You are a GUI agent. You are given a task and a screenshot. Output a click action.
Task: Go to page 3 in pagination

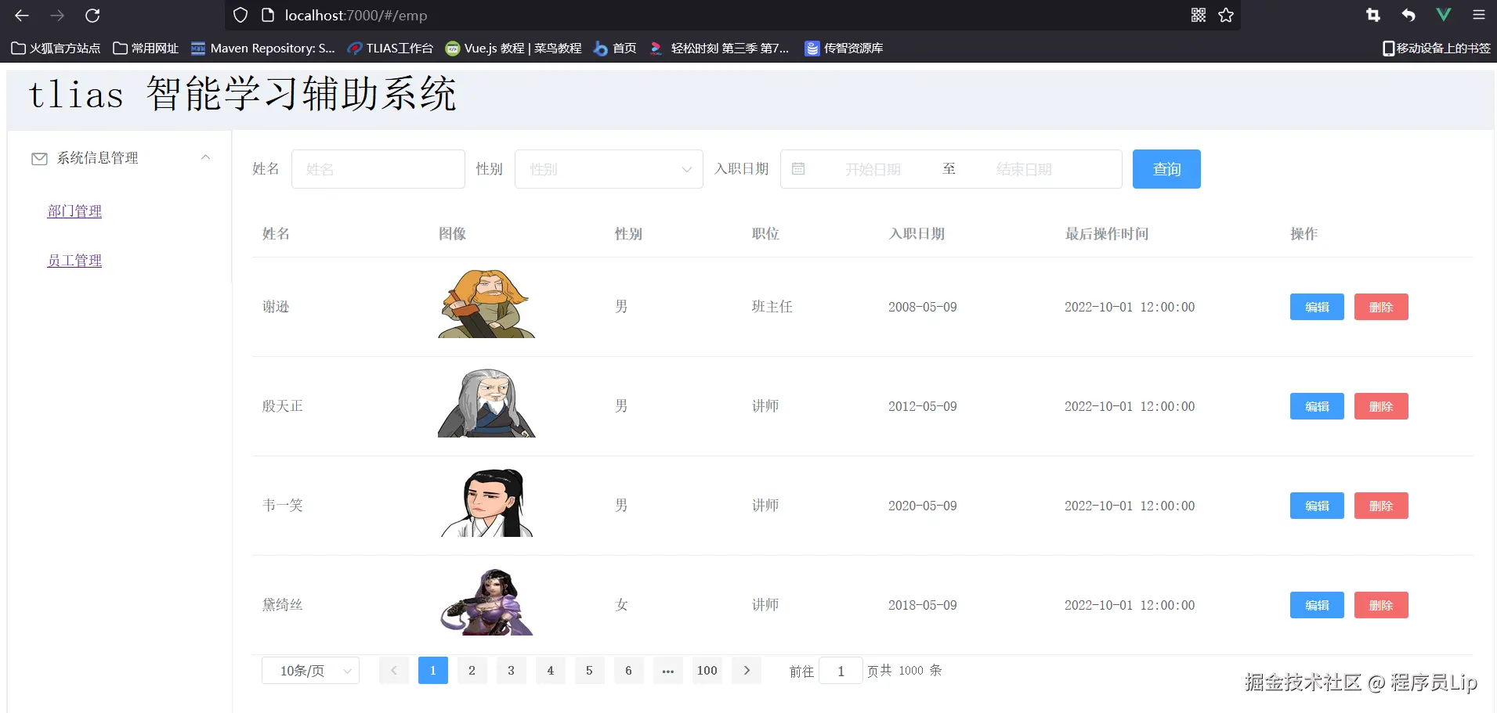tap(512, 671)
